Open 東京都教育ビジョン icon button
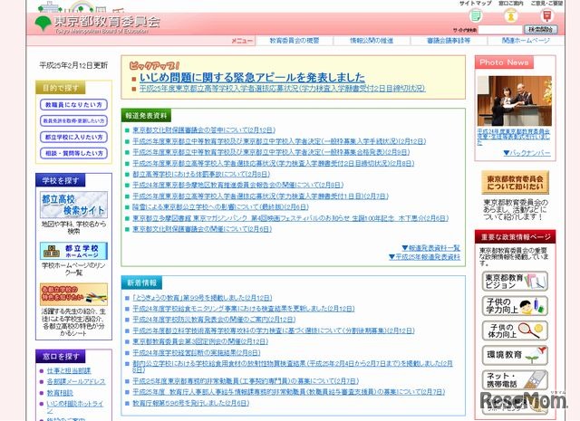 click(515, 281)
